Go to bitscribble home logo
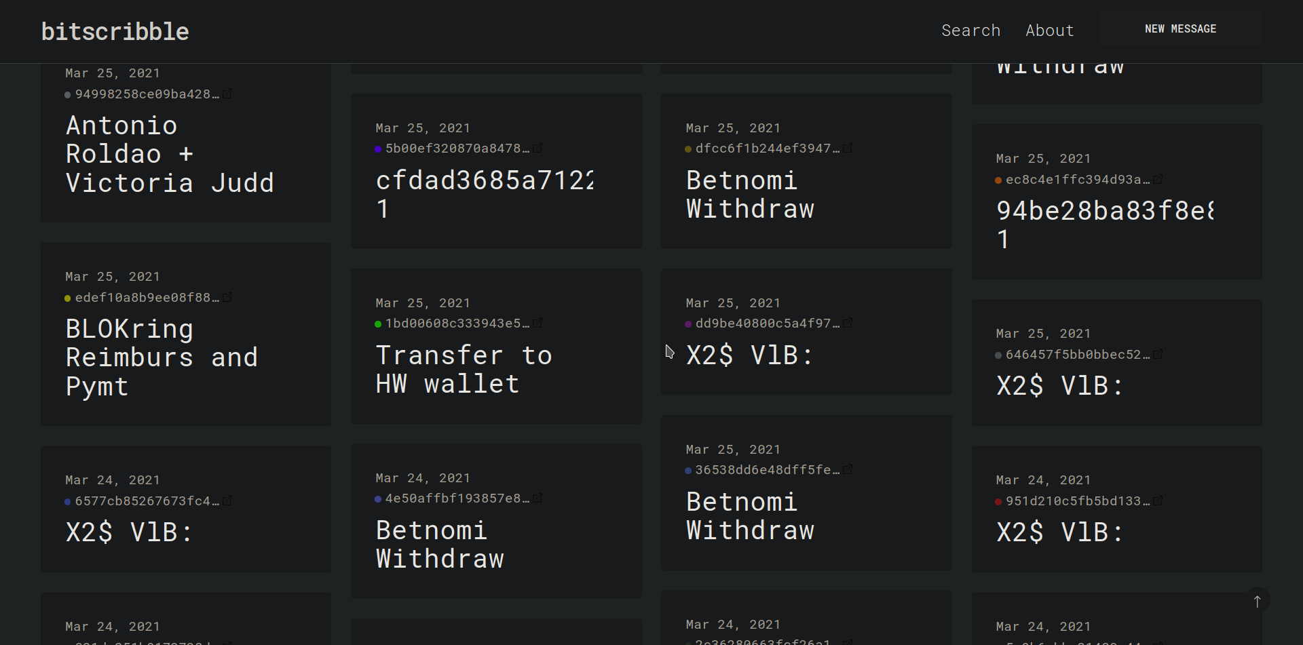 click(x=115, y=31)
